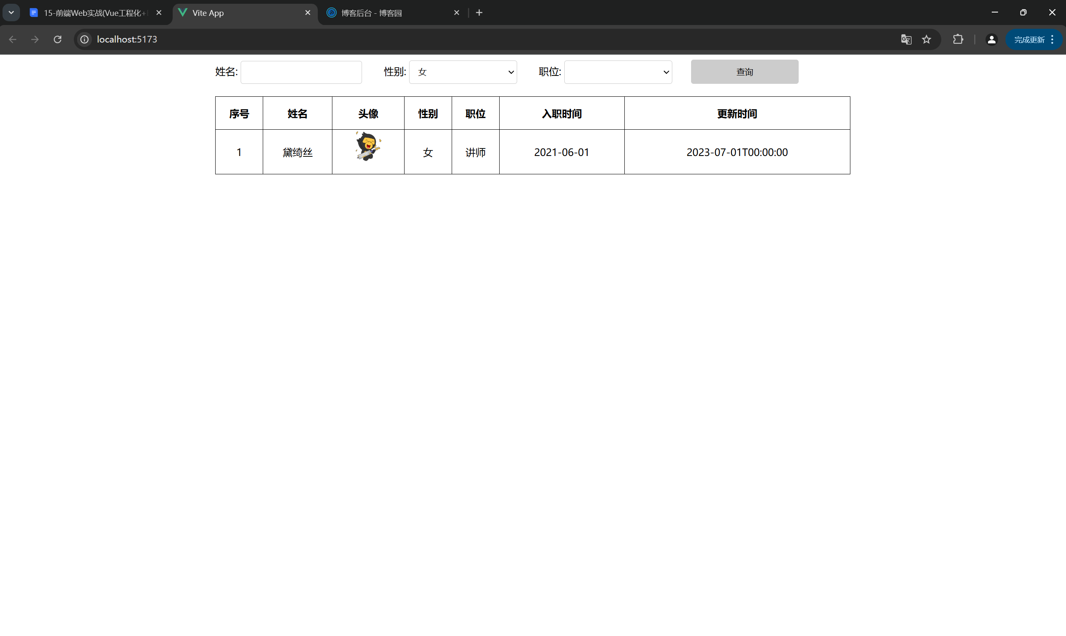Image resolution: width=1066 pixels, height=636 pixels.
Task: Open the 性别 gender dropdown
Action: pyautogui.click(x=463, y=72)
